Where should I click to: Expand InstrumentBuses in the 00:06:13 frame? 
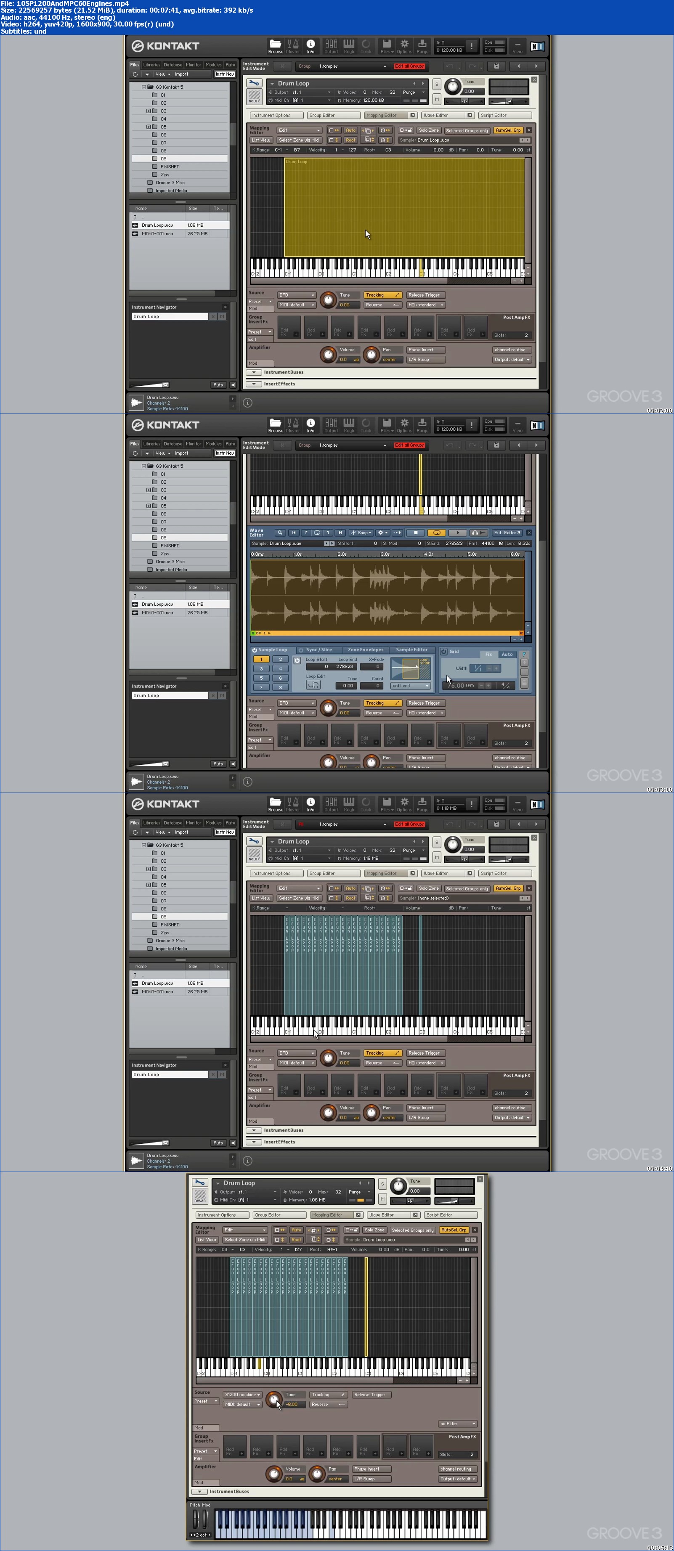(200, 1491)
